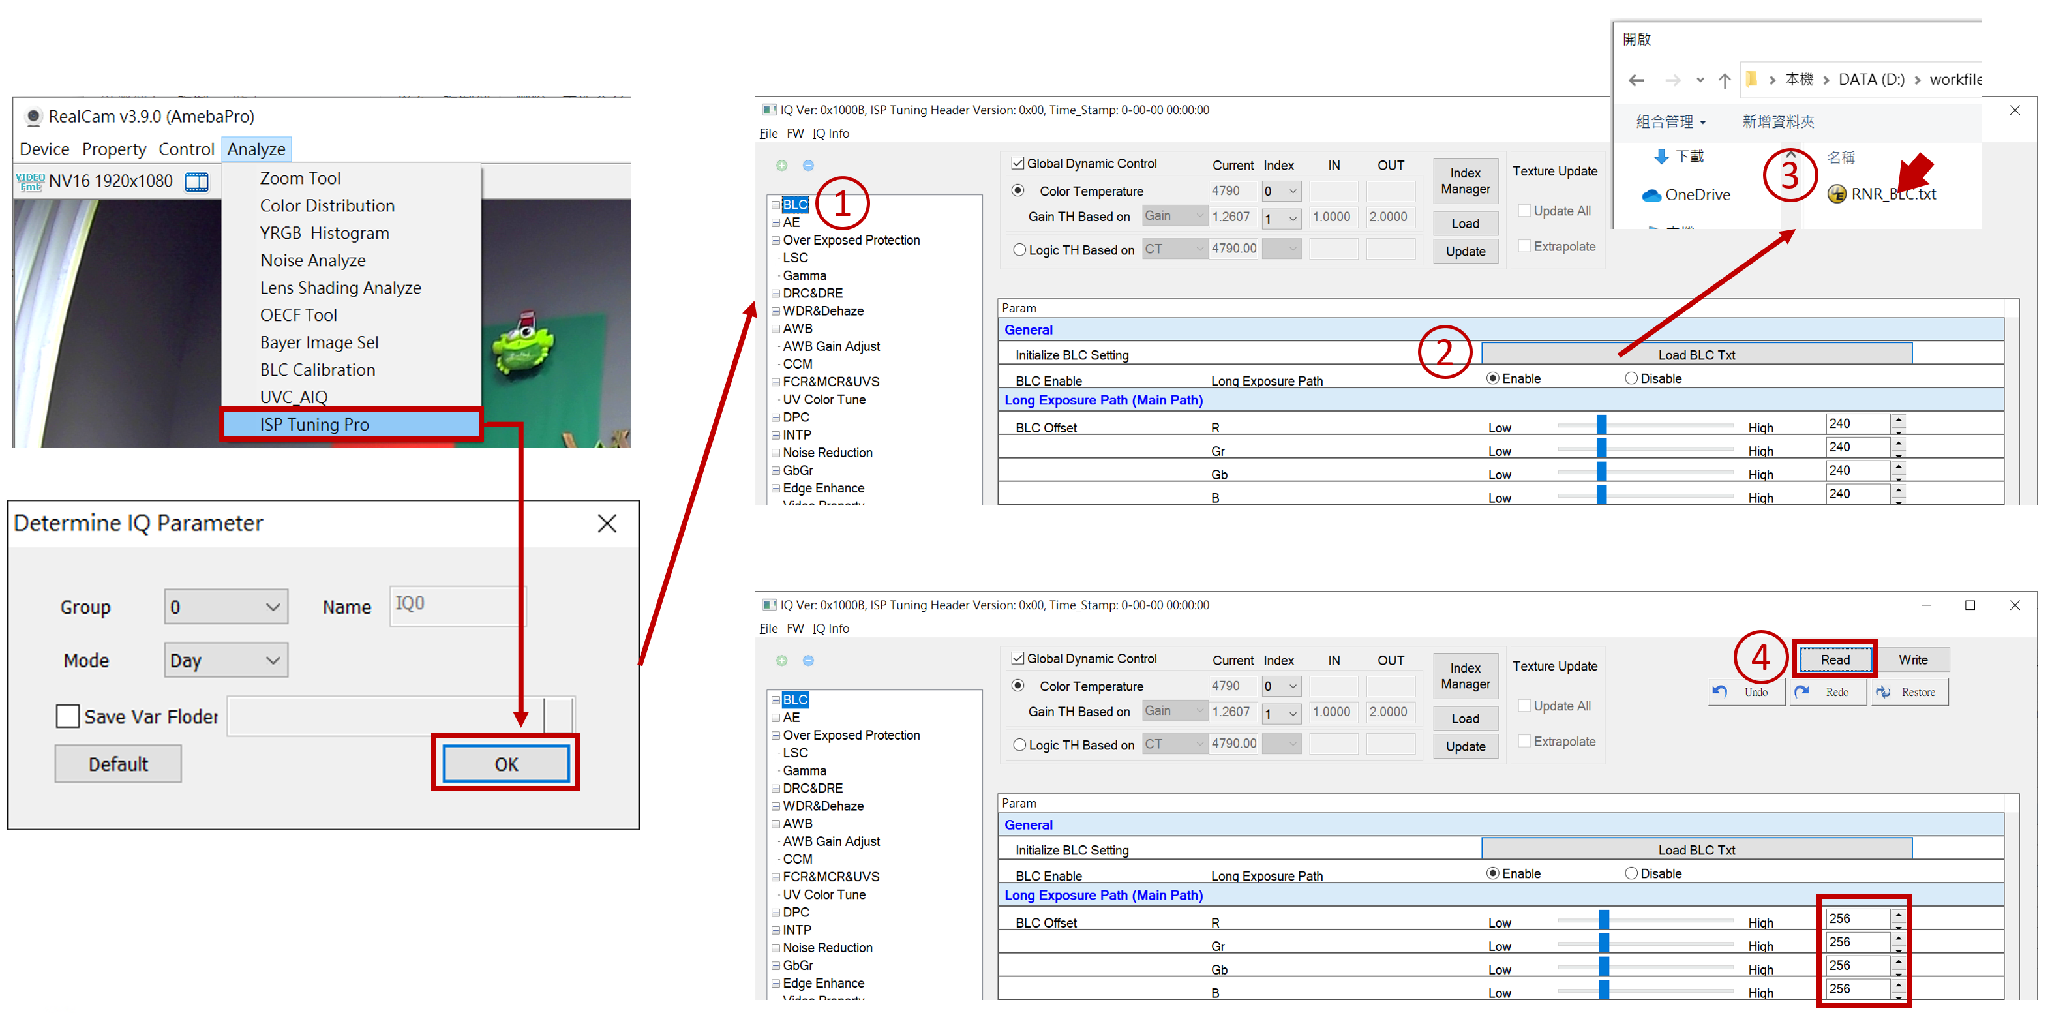Click the Redo arrow icon

click(x=1803, y=692)
